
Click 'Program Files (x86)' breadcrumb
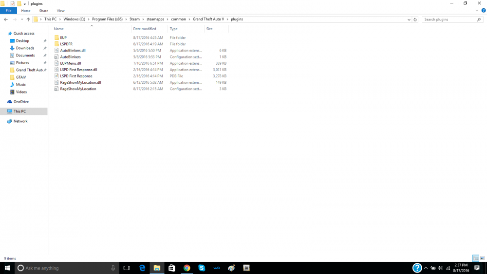(107, 19)
